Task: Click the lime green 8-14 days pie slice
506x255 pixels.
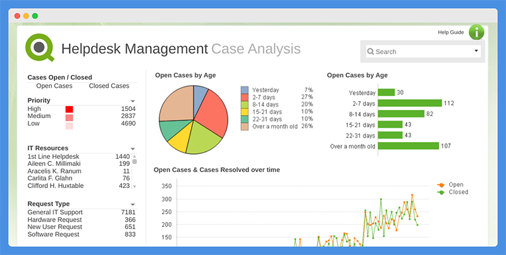Action: pyautogui.click(x=202, y=139)
